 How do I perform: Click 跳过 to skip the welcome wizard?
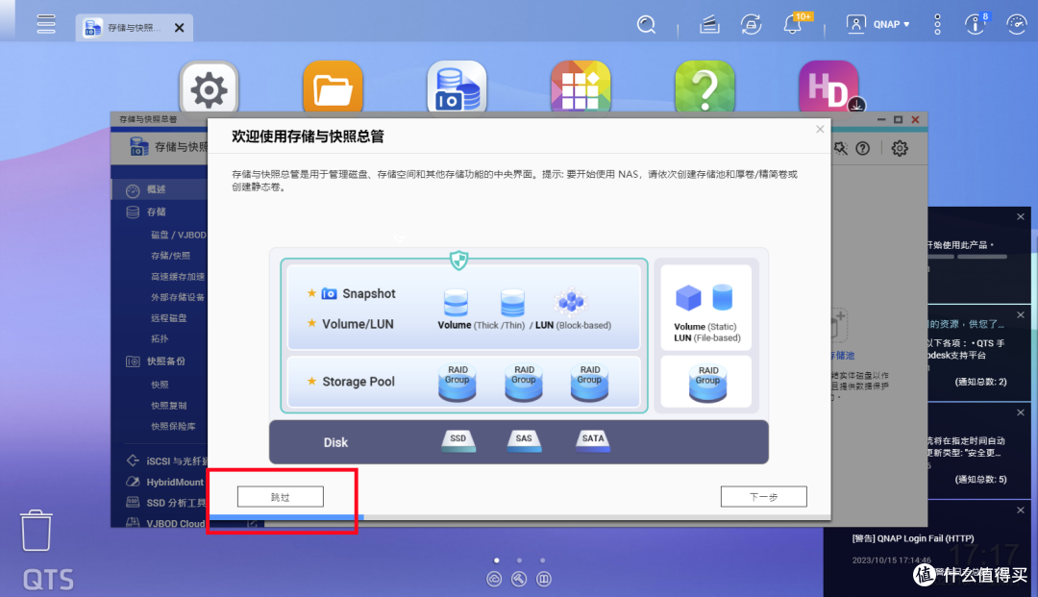coord(281,496)
